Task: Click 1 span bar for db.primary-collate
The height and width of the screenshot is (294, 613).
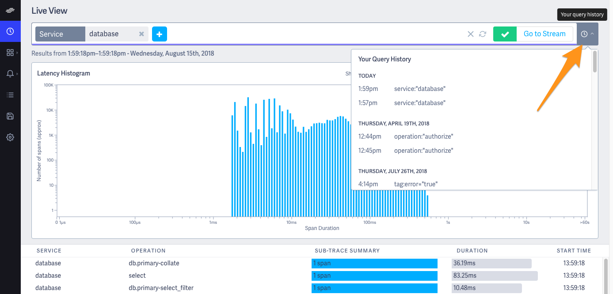Action: pyautogui.click(x=374, y=264)
